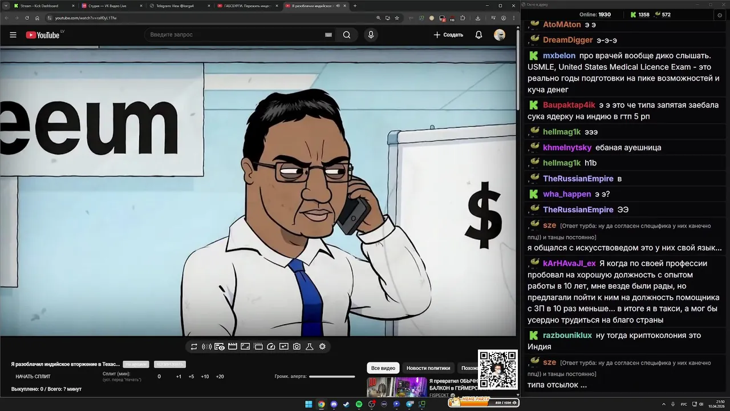Click the Создать button
730x411 pixels.
point(448,35)
